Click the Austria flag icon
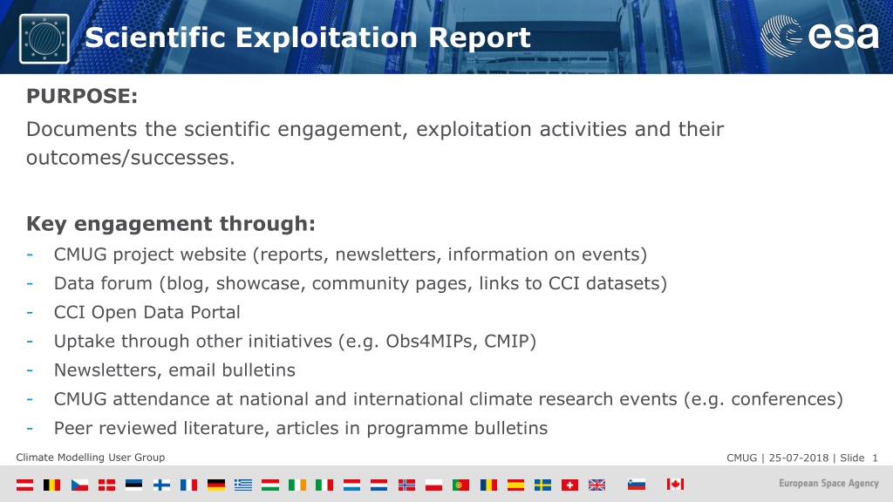 tap(24, 485)
